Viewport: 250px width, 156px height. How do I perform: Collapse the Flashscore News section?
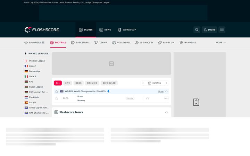click(x=166, y=112)
